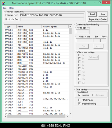Click horizontal scroll left arrow
Screen dimensions: 112x128
click(x=6, y=116)
